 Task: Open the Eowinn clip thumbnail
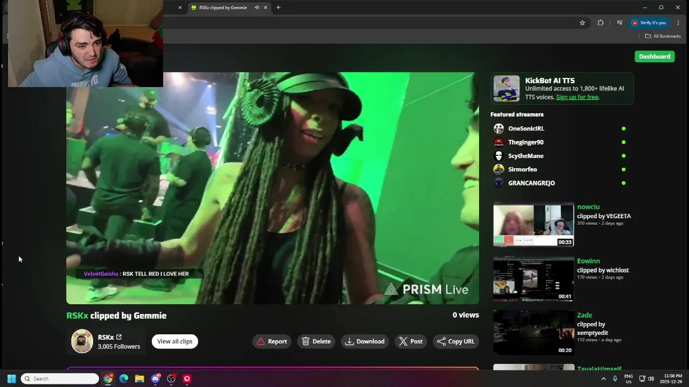pos(533,279)
